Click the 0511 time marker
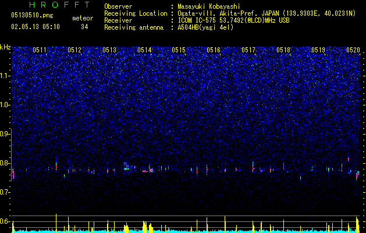 pos(40,50)
